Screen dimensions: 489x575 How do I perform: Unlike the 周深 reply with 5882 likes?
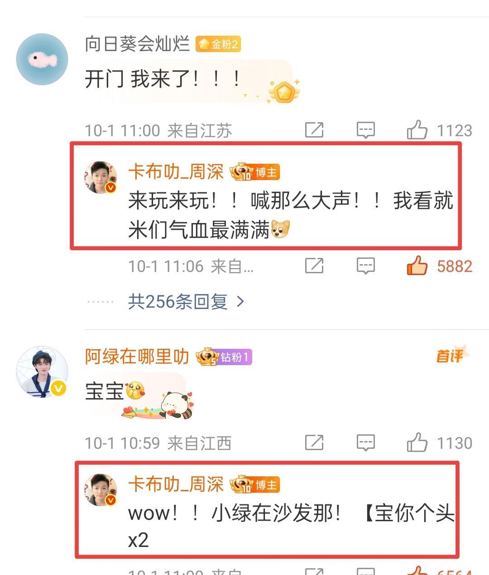click(x=417, y=266)
